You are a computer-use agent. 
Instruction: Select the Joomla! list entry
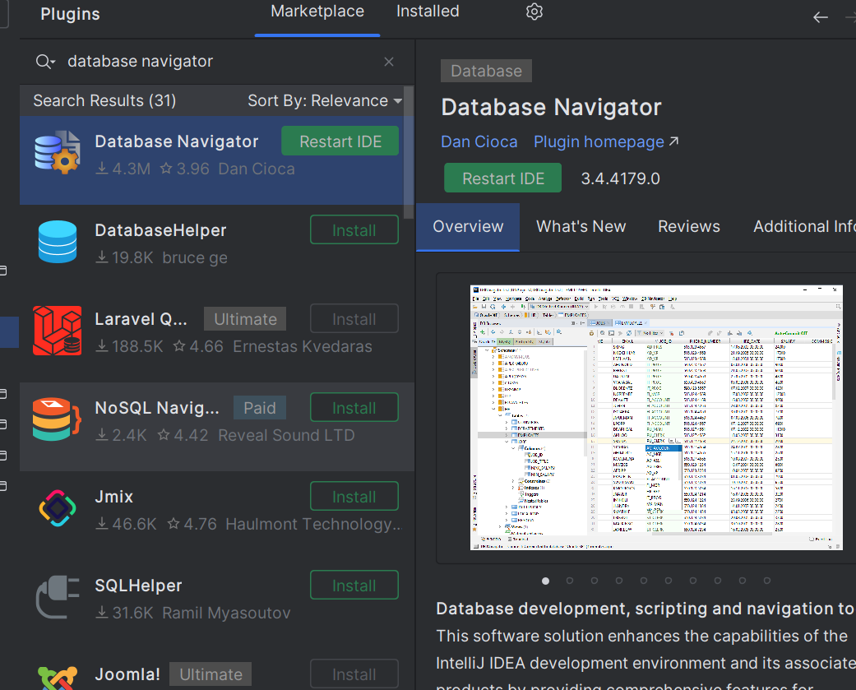[216, 670]
